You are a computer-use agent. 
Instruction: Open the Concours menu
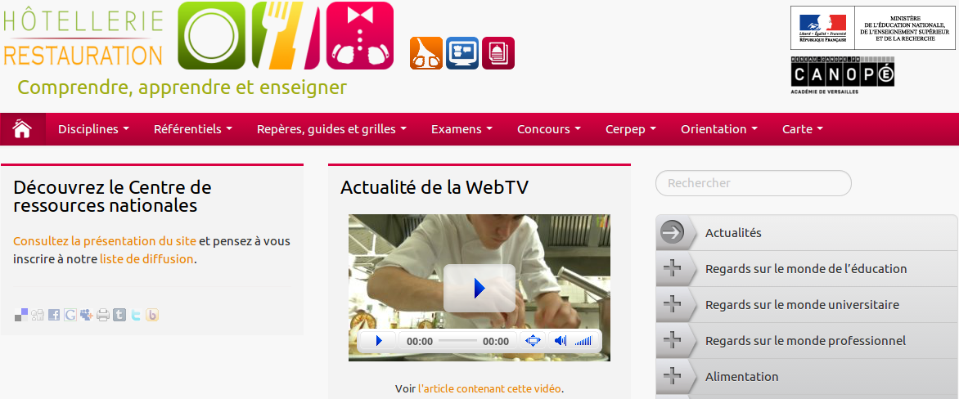(548, 129)
